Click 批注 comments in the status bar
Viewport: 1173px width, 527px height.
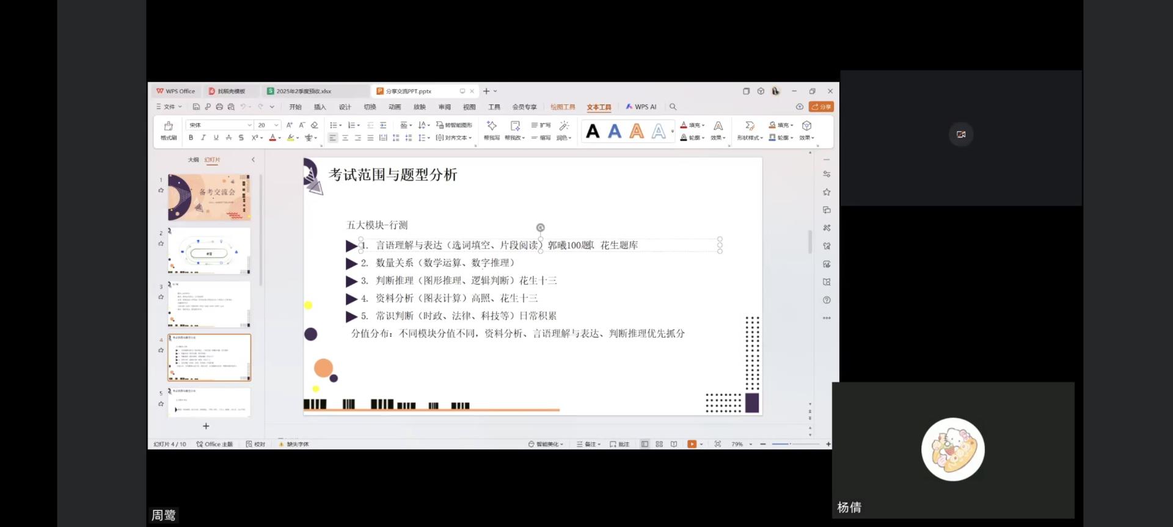[x=619, y=444]
